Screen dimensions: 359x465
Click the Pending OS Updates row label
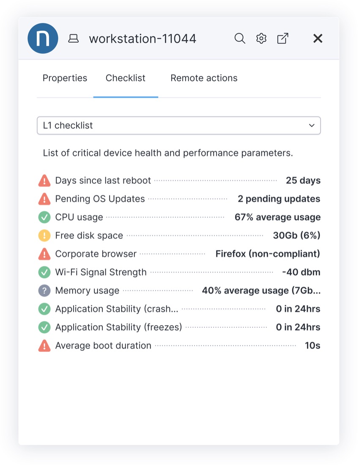(x=100, y=199)
